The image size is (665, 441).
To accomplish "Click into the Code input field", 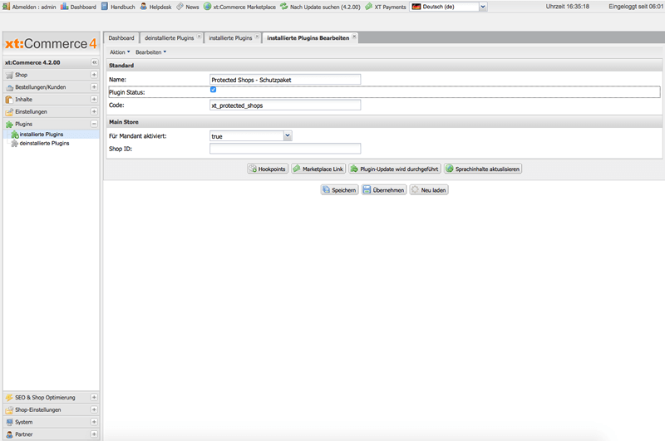I will coord(285,105).
